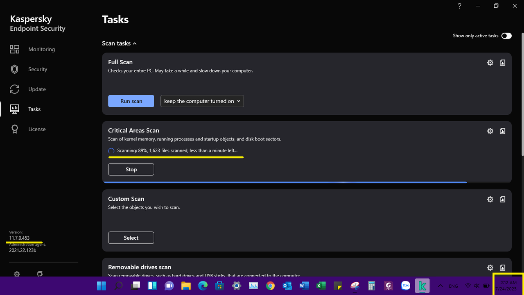
Task: Click the help question mark icon
Action: 459,6
